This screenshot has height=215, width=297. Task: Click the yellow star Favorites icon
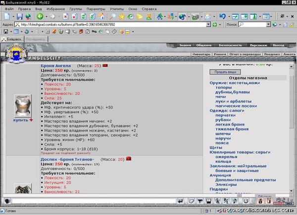coord(122,17)
